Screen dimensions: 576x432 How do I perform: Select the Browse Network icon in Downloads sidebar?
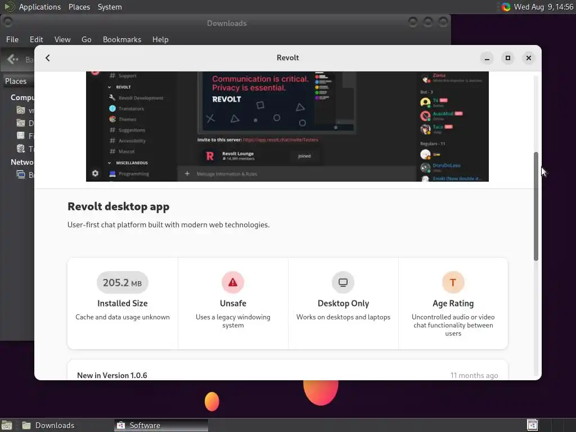point(21,174)
